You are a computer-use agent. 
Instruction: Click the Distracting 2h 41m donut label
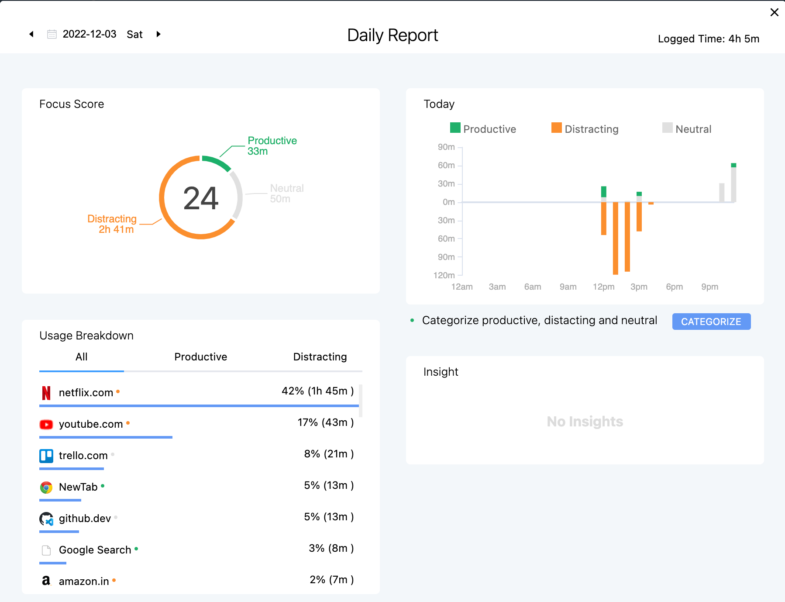tap(112, 224)
